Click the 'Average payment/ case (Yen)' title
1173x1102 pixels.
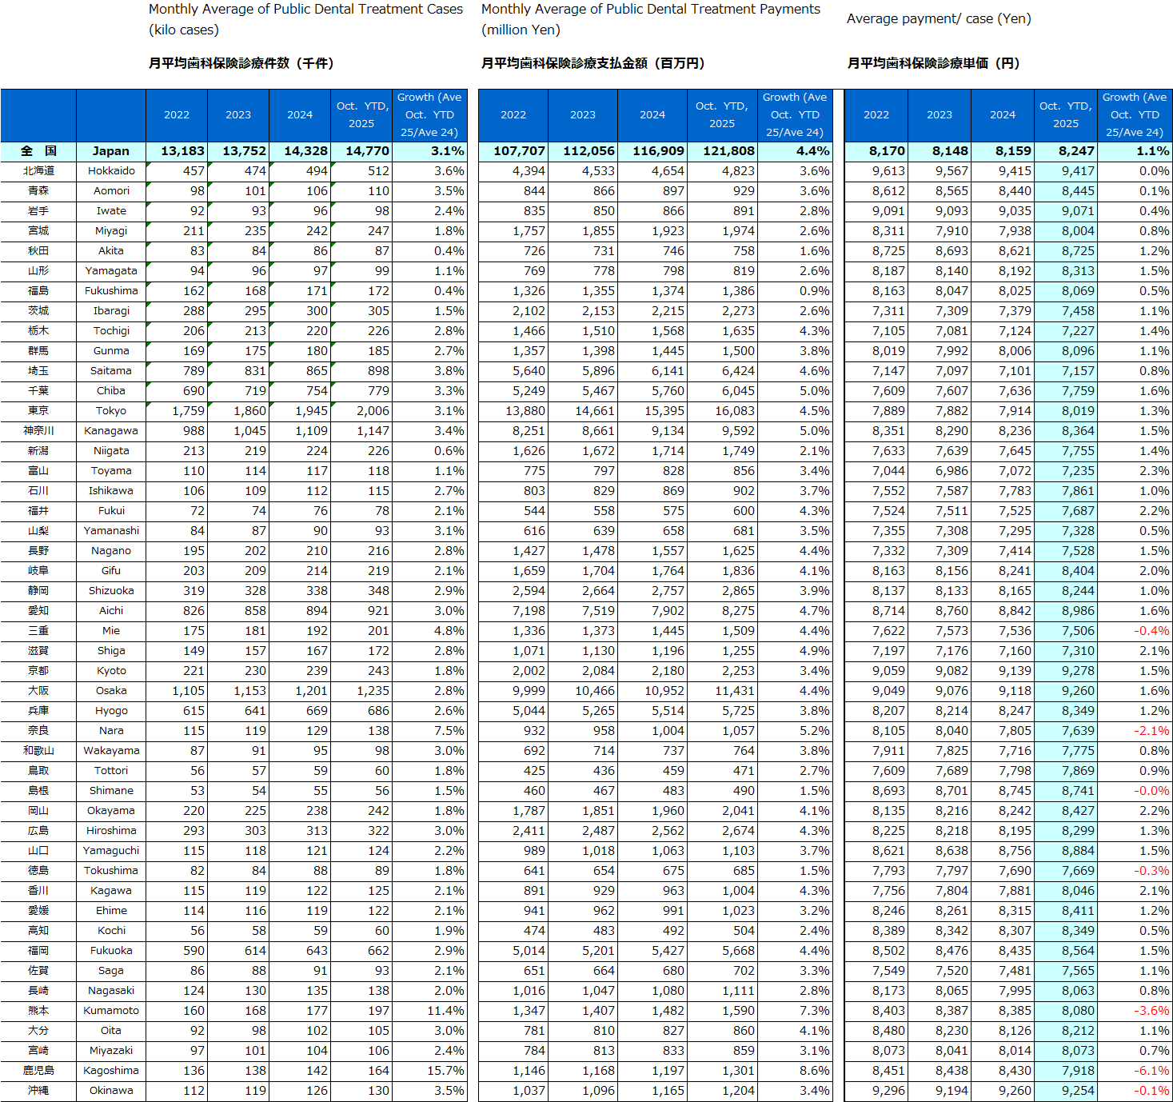click(939, 19)
